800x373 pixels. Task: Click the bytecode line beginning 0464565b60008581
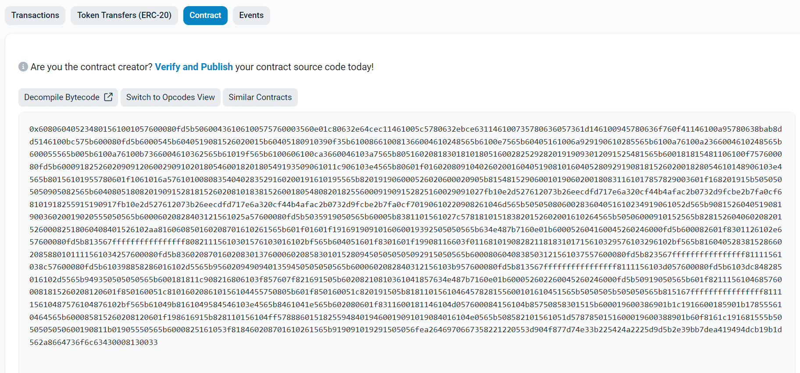406,317
